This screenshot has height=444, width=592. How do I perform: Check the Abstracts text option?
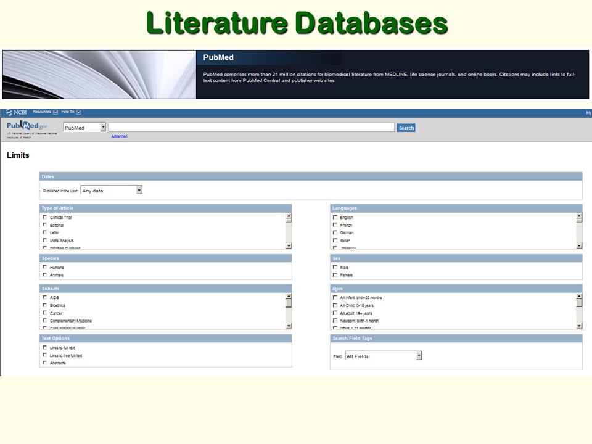[45, 363]
